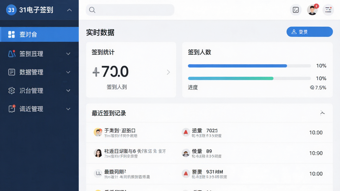
Task: Open the fourth sidebar menu with gear
Action: coord(39,91)
